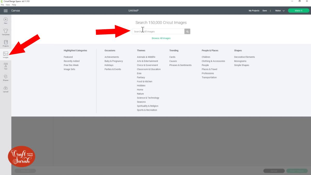
Task: Open Spirituality & Religion theme
Action: tap(147, 106)
